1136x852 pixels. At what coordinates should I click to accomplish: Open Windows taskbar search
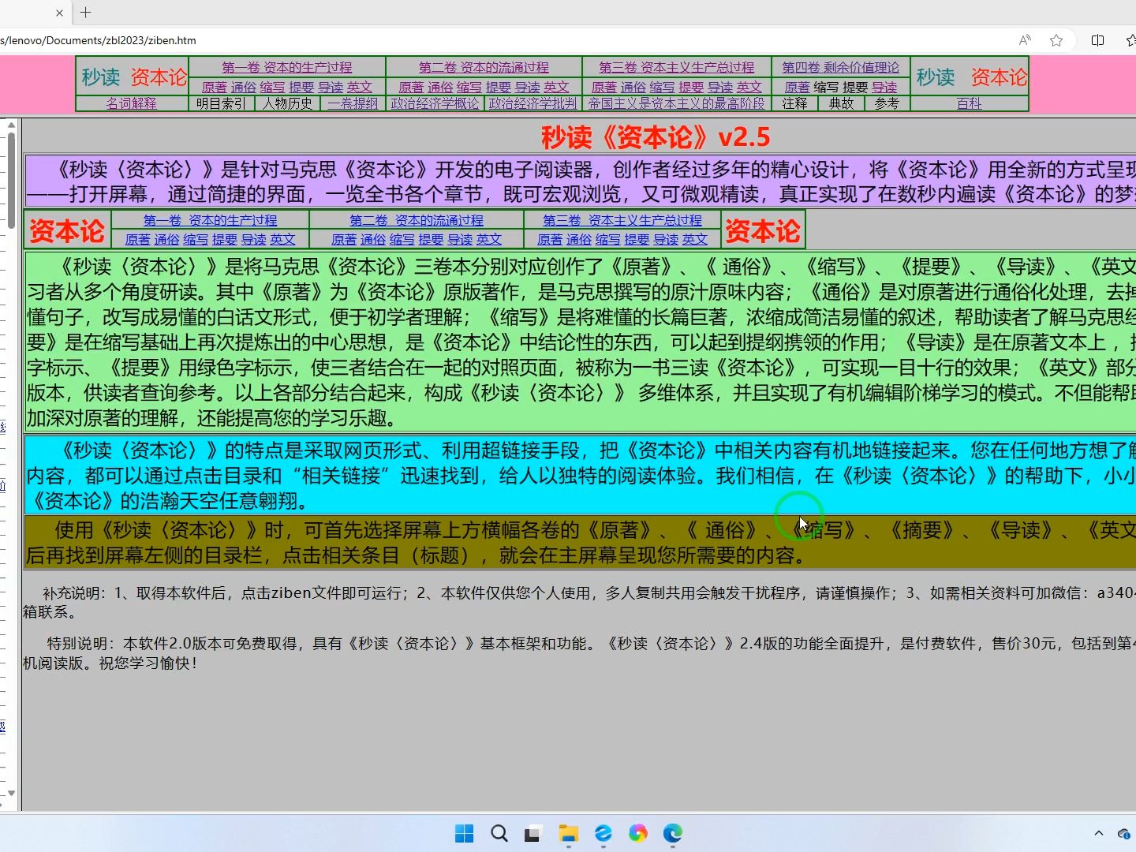[x=499, y=833]
